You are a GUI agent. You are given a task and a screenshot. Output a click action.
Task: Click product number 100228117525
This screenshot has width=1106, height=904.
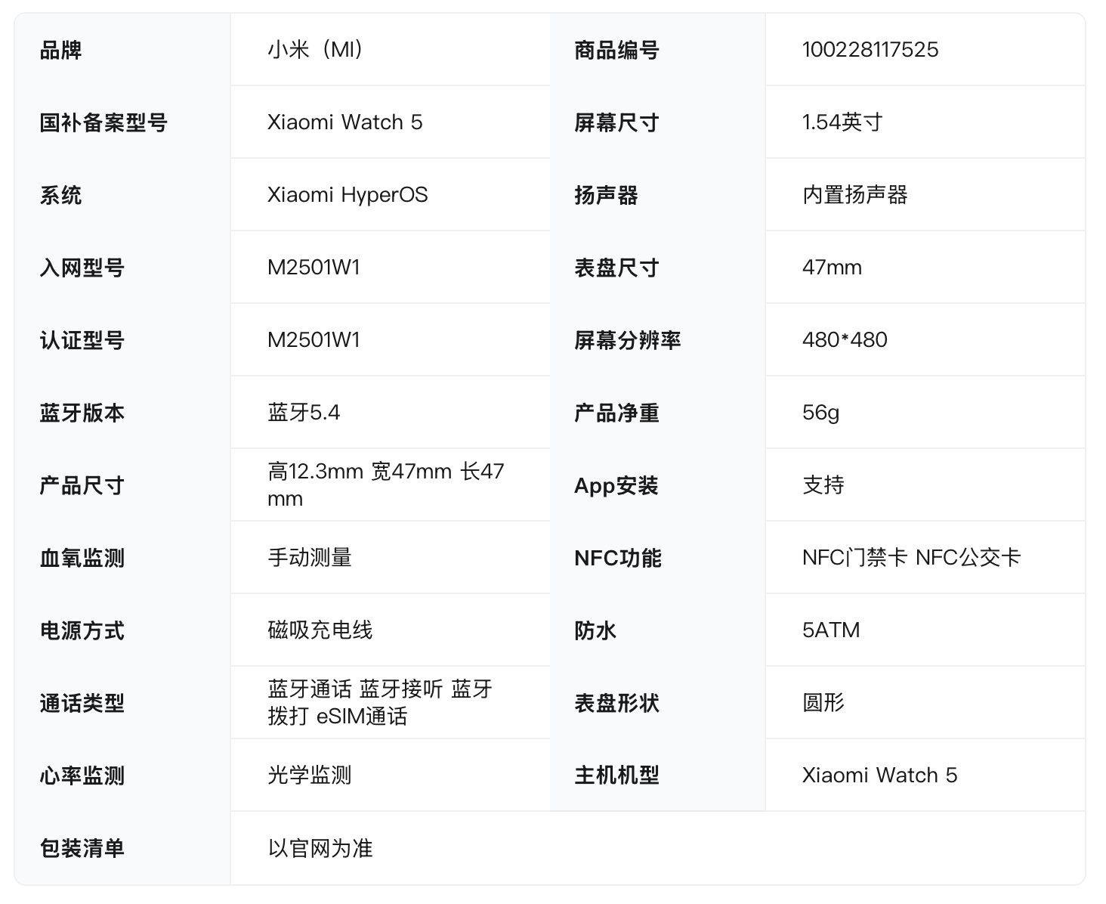(x=870, y=50)
